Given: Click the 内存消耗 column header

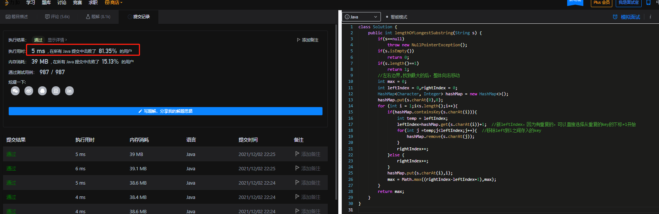Looking at the screenshot, I should pyautogui.click(x=139, y=140).
